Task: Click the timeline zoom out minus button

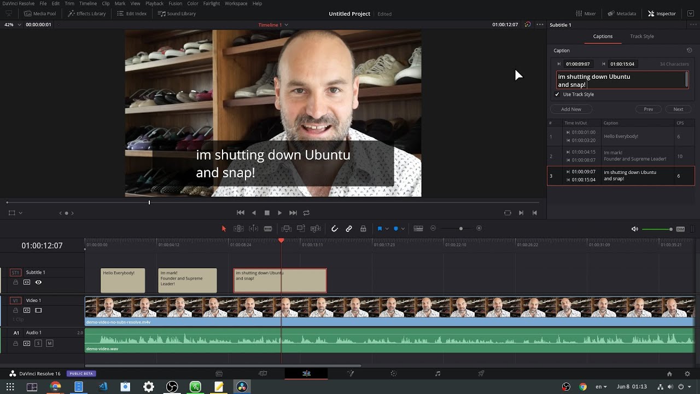Action: tap(433, 228)
